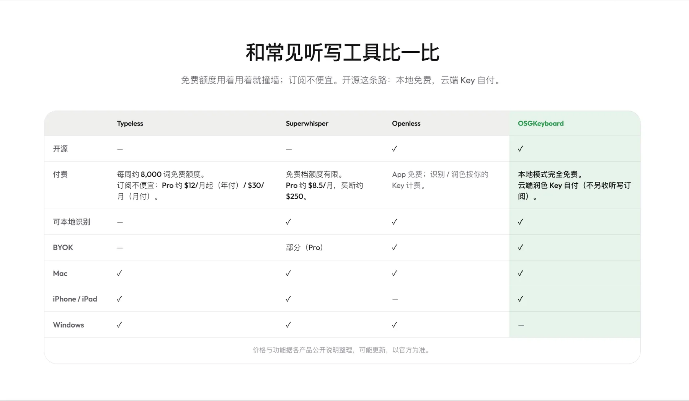Screen dimensions: 689x401
Task: Click Superwhisper dash in 开源 row
Action: point(289,149)
